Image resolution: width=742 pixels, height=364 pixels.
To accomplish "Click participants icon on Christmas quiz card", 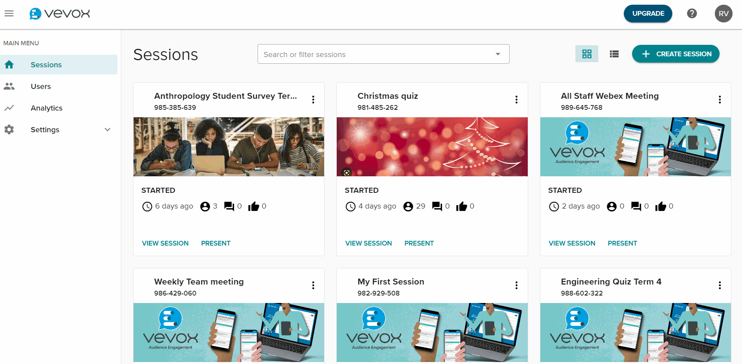I will tap(408, 207).
